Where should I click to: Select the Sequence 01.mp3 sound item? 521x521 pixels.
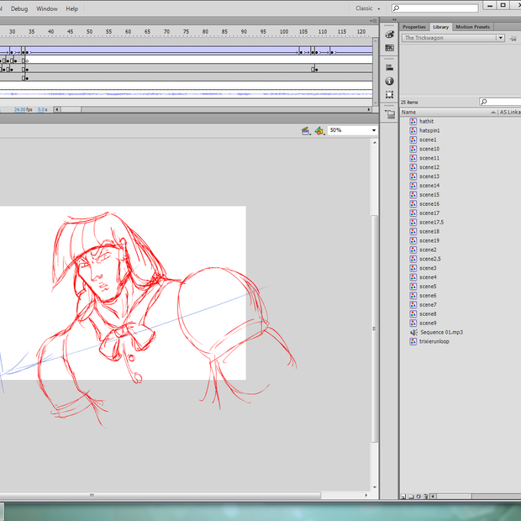441,332
